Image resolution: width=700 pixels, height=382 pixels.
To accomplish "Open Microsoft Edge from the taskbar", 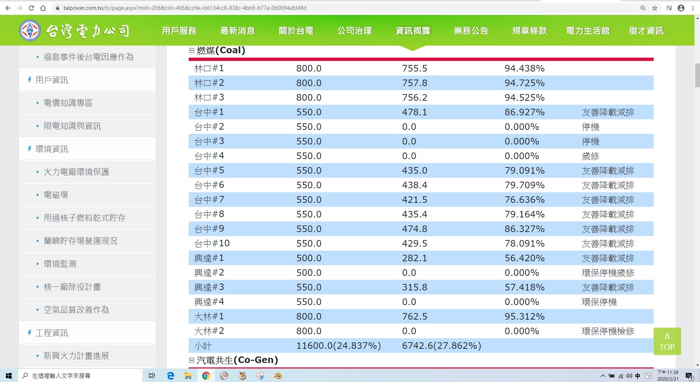I will pos(170,376).
